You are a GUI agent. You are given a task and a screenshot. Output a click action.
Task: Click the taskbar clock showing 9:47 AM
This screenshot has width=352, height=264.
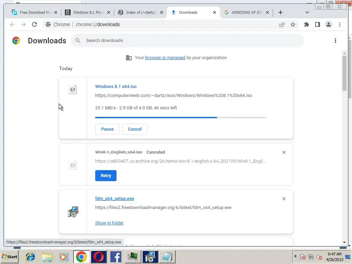click(x=334, y=256)
